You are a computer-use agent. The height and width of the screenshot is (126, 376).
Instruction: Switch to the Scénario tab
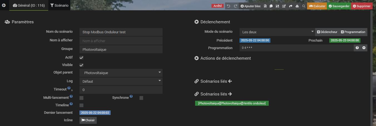[59, 5]
